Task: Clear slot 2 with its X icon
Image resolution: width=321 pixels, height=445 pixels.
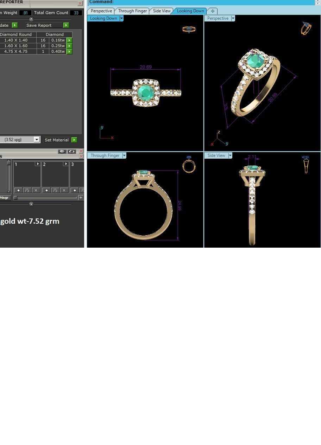Action: coord(64,190)
